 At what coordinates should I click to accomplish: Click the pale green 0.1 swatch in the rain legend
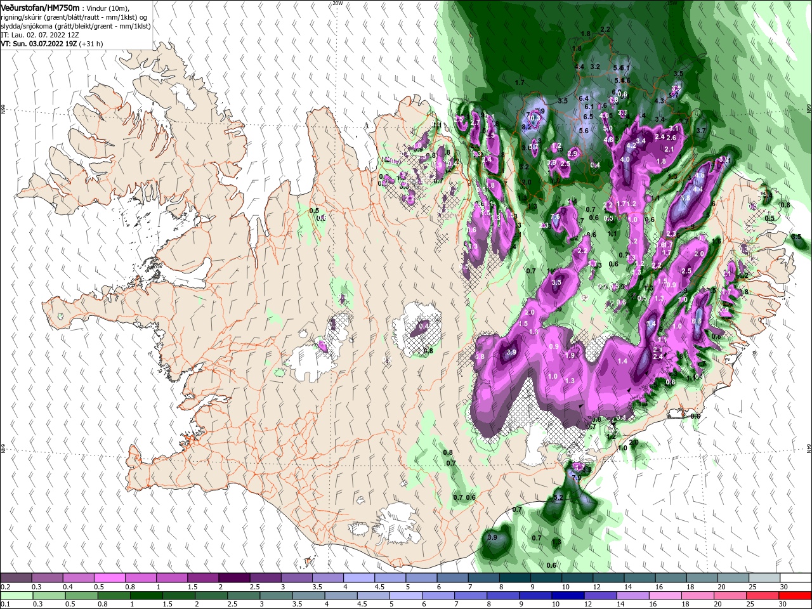[16, 595]
